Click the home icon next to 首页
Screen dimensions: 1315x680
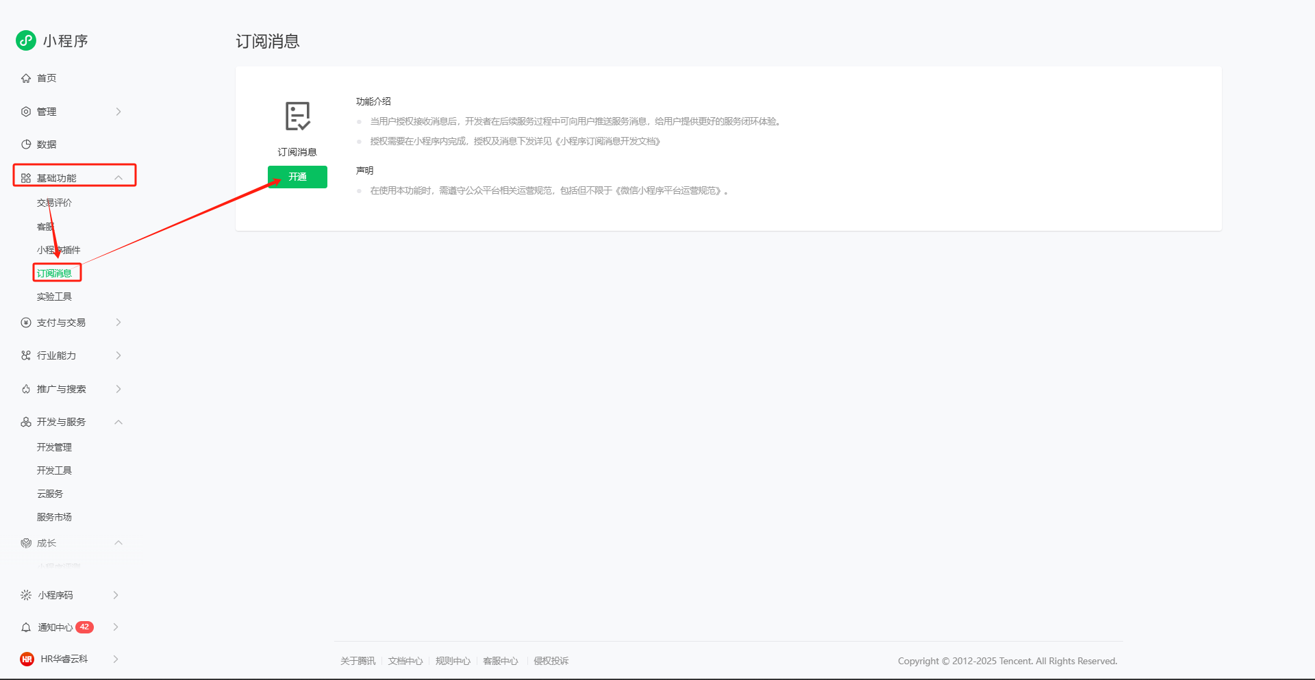26,78
